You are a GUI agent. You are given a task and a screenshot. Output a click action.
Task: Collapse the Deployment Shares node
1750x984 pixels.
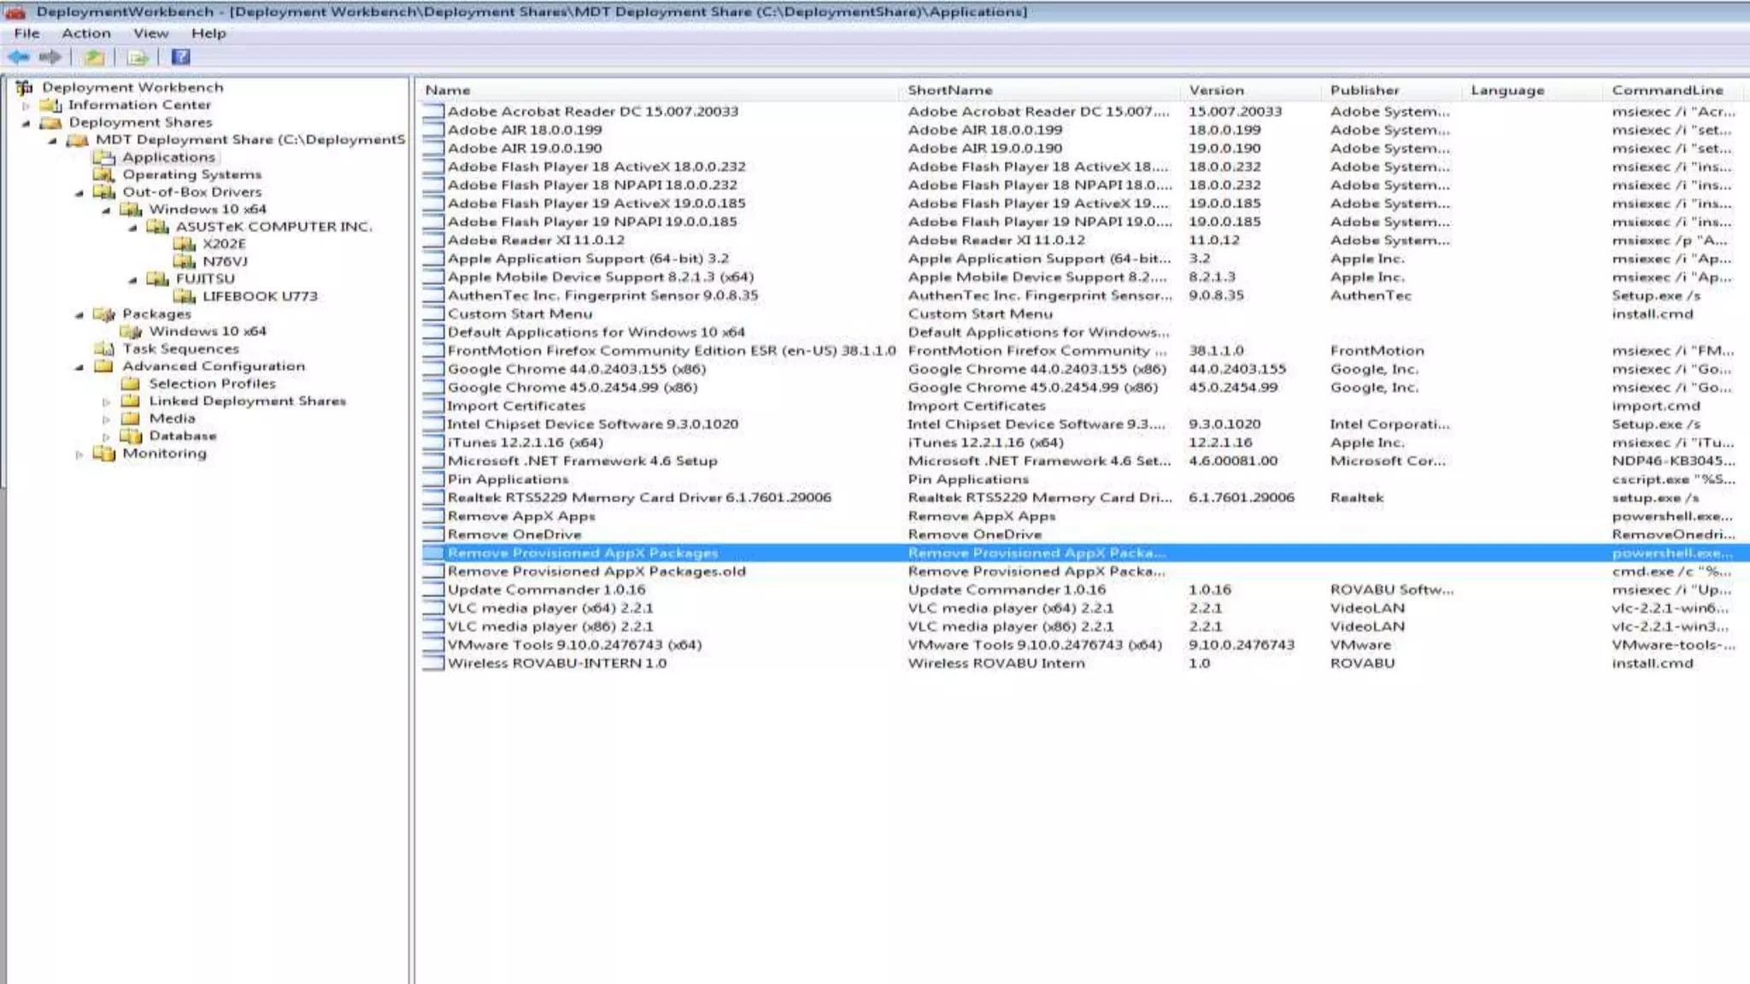coord(26,123)
